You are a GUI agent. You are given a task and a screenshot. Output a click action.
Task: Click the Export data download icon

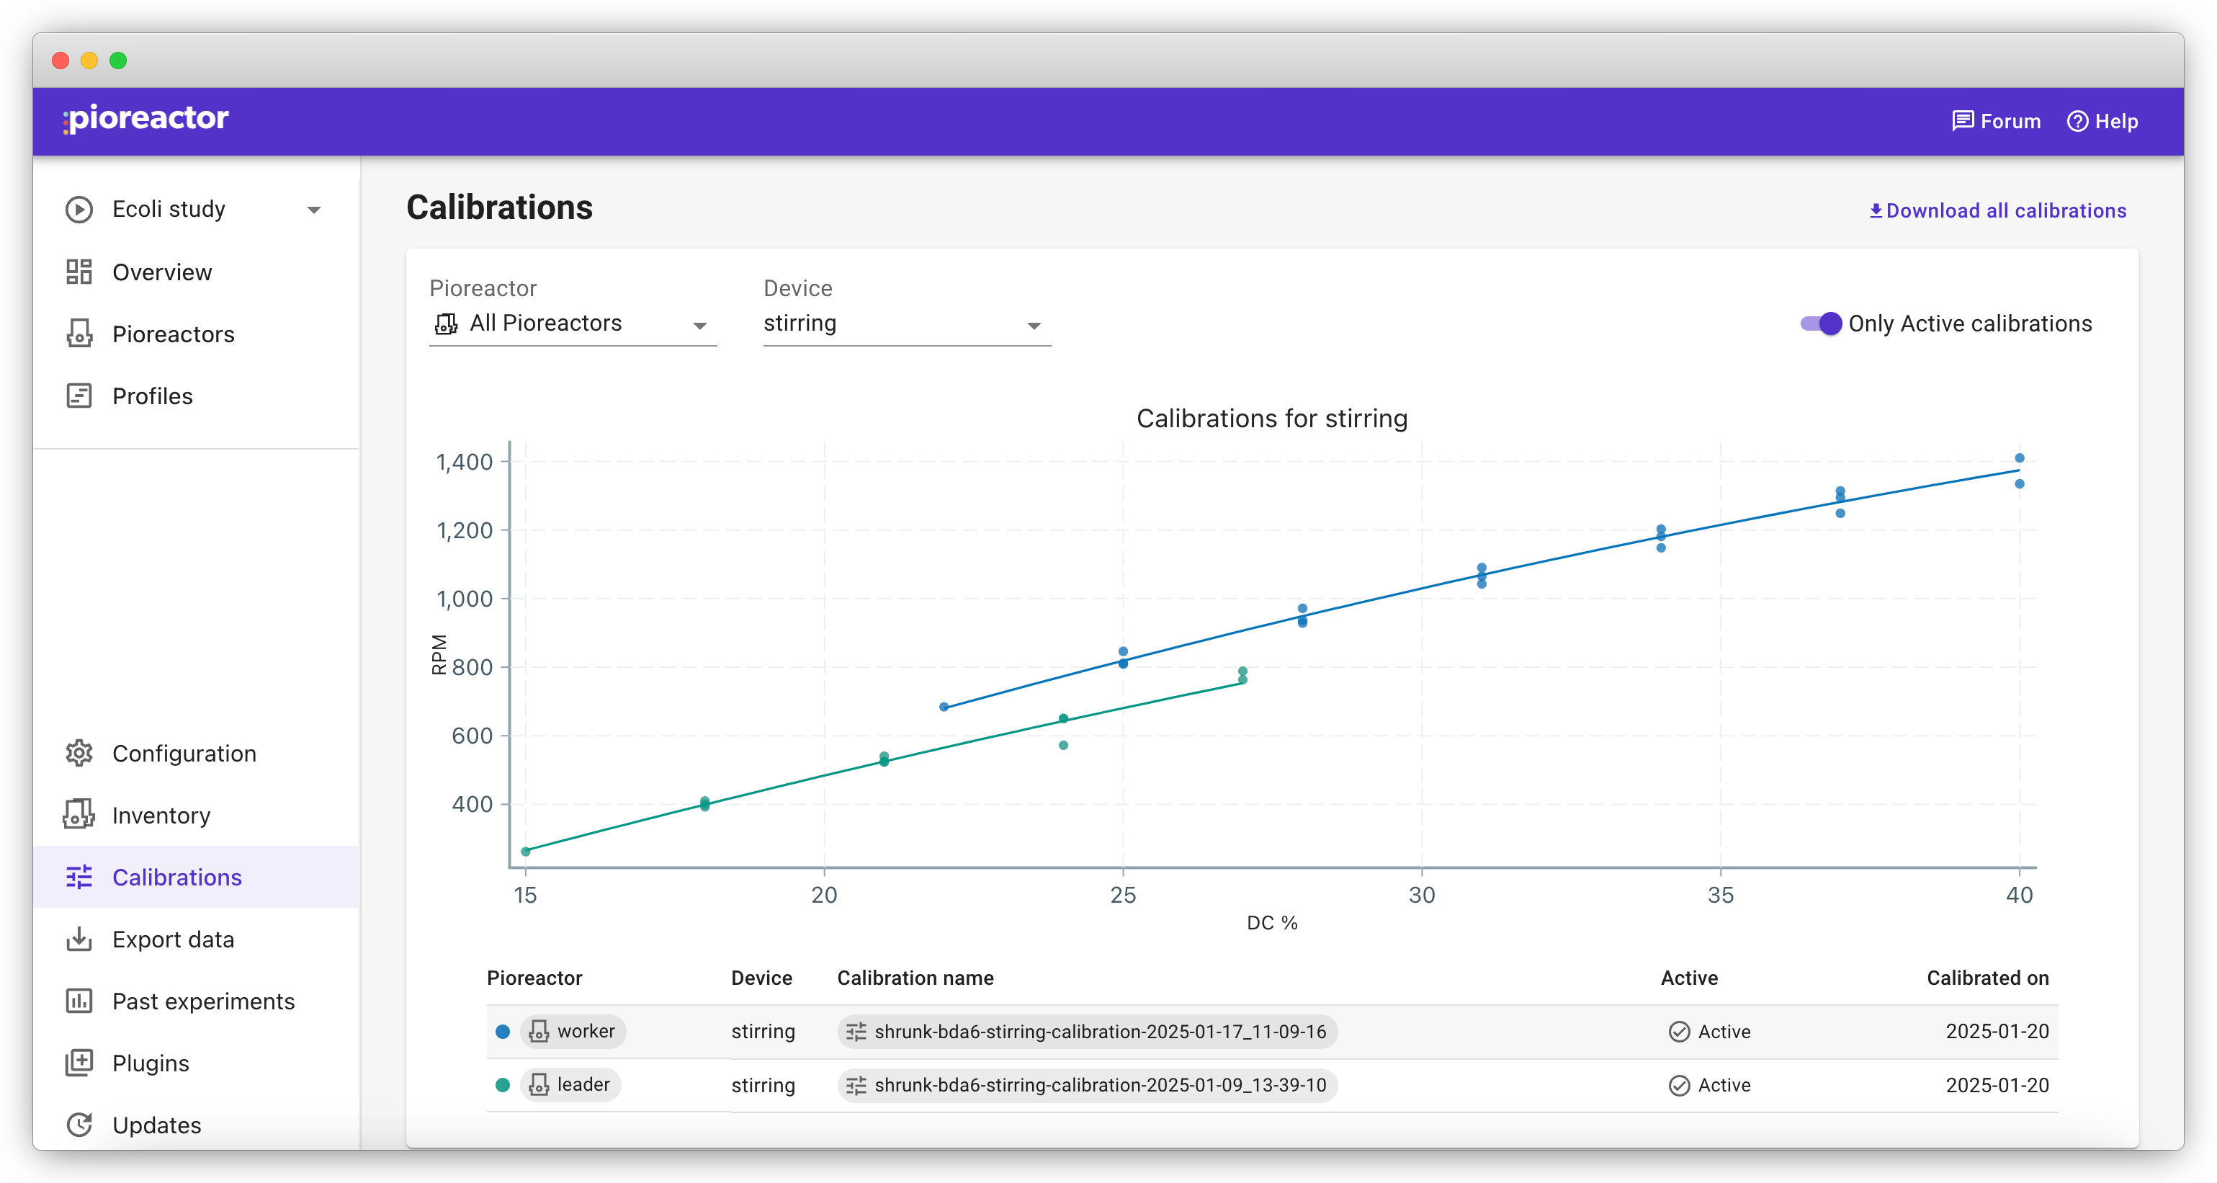coord(79,939)
